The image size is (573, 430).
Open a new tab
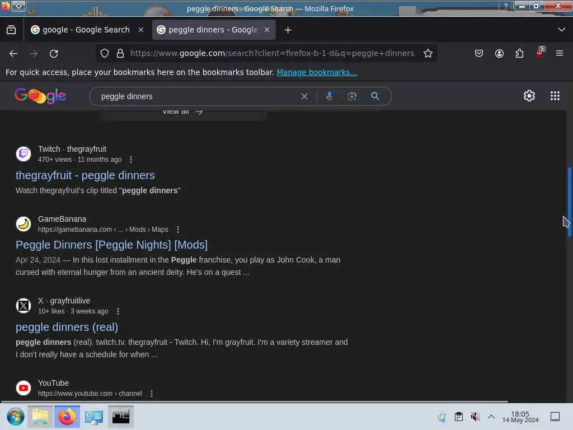pos(288,30)
